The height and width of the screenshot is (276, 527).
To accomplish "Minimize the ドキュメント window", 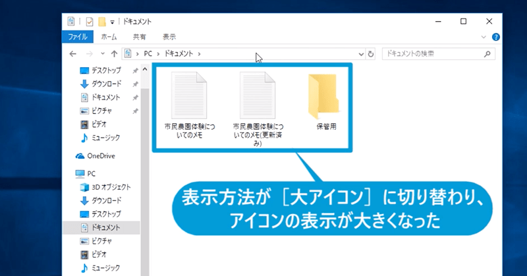I will [x=438, y=22].
